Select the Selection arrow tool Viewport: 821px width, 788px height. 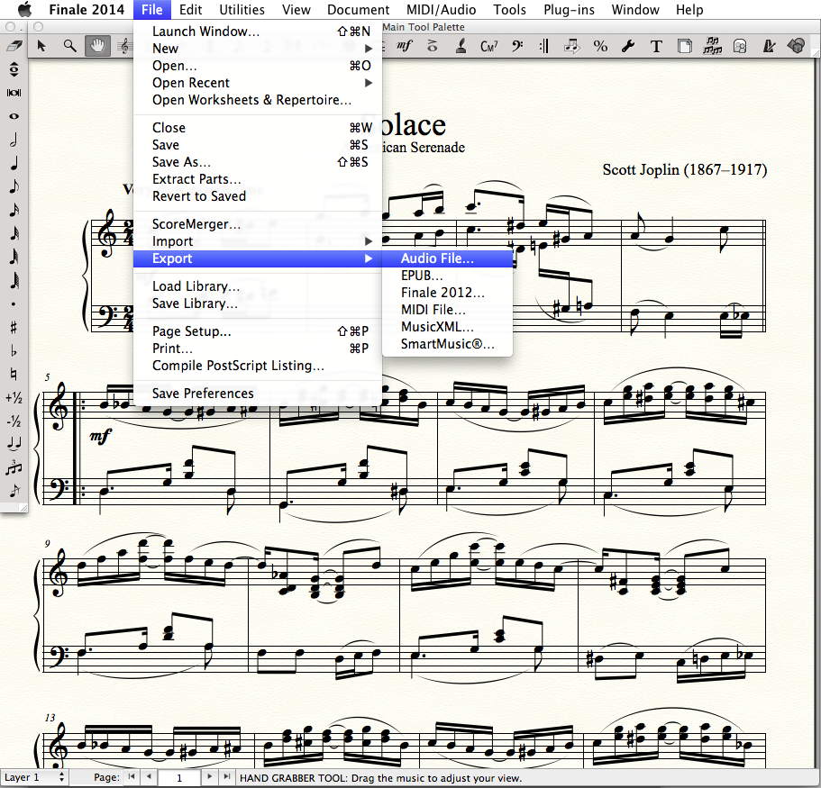click(x=41, y=46)
